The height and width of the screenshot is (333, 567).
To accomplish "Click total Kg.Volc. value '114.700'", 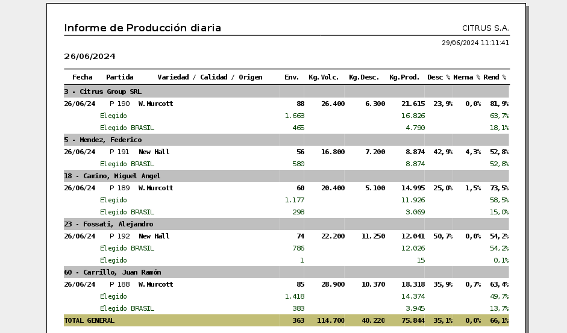I will (331, 320).
